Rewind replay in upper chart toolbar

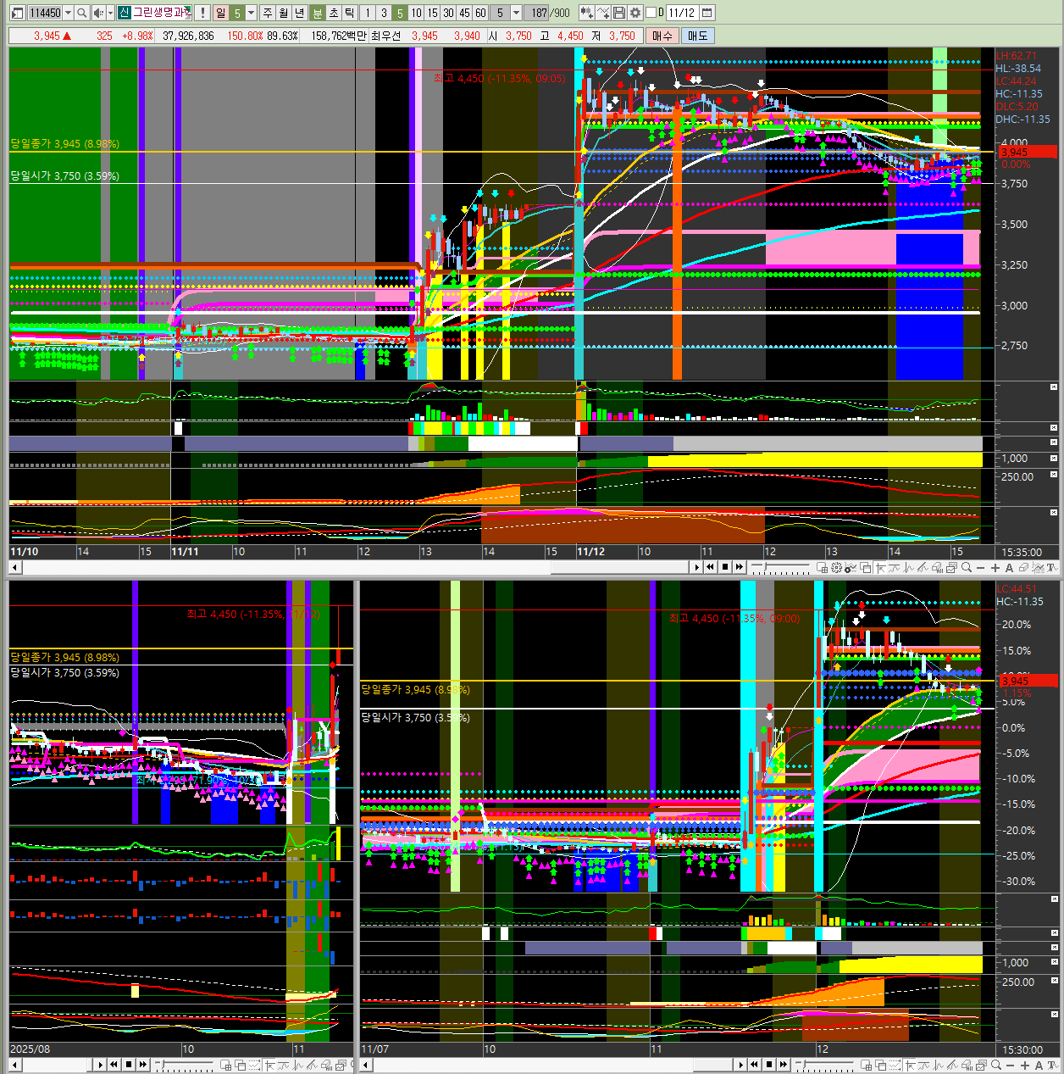(x=710, y=568)
